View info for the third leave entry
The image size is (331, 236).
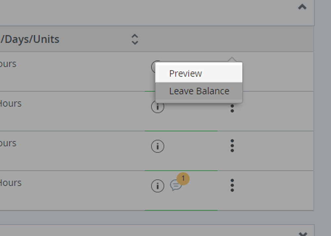[158, 146]
